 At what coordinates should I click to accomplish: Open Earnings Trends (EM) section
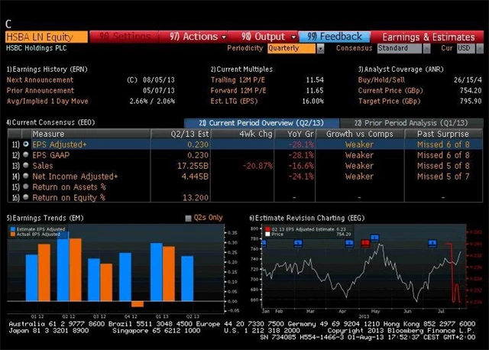click(x=45, y=218)
